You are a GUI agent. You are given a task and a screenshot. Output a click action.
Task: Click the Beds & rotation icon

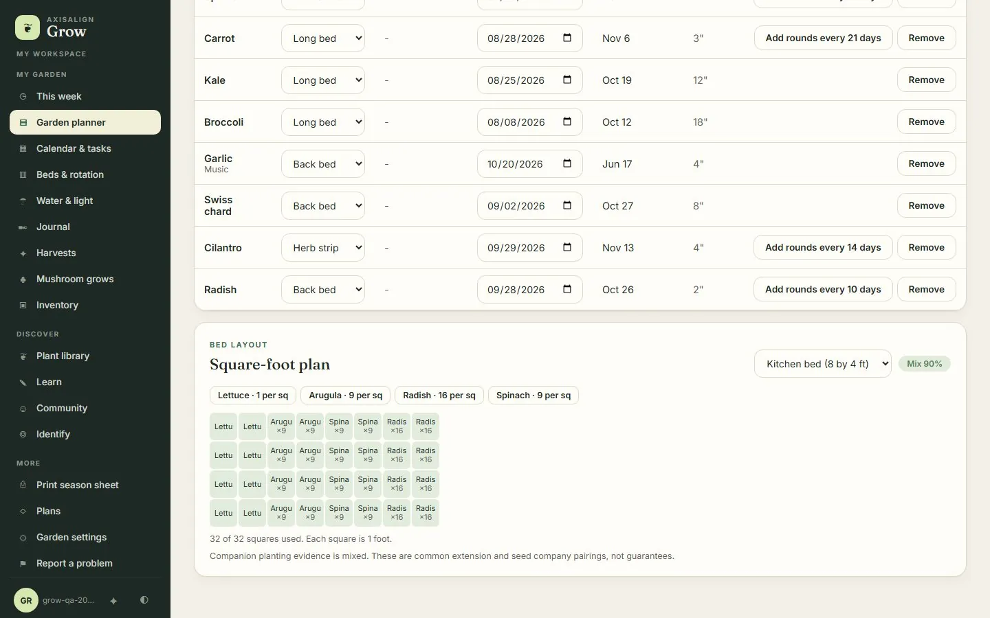tap(23, 175)
